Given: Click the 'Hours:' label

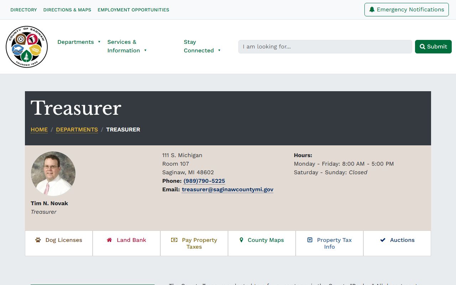Looking at the screenshot, I should [x=303, y=155].
